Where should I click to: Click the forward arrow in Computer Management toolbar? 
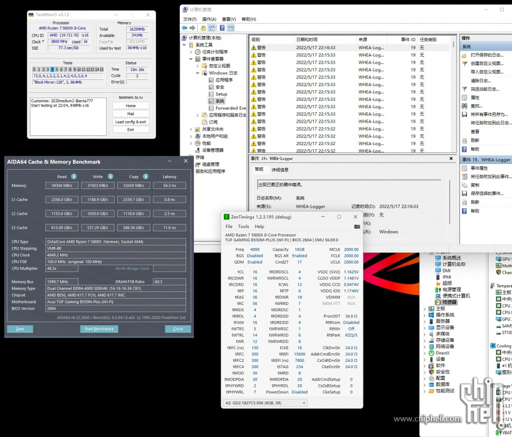192,28
